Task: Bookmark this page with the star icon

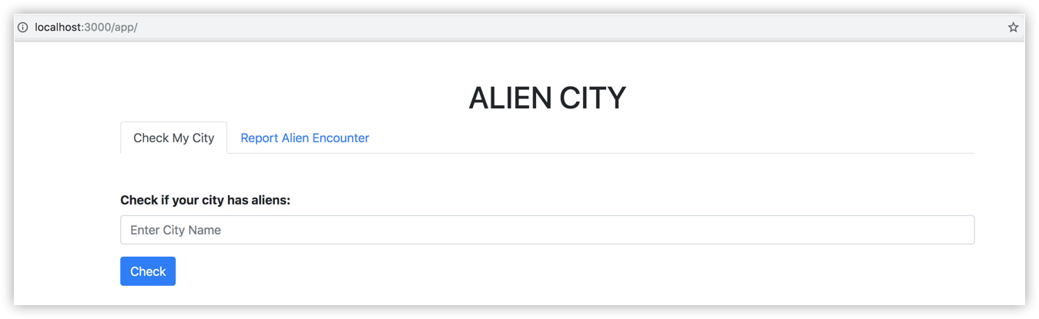Action: tap(1013, 28)
